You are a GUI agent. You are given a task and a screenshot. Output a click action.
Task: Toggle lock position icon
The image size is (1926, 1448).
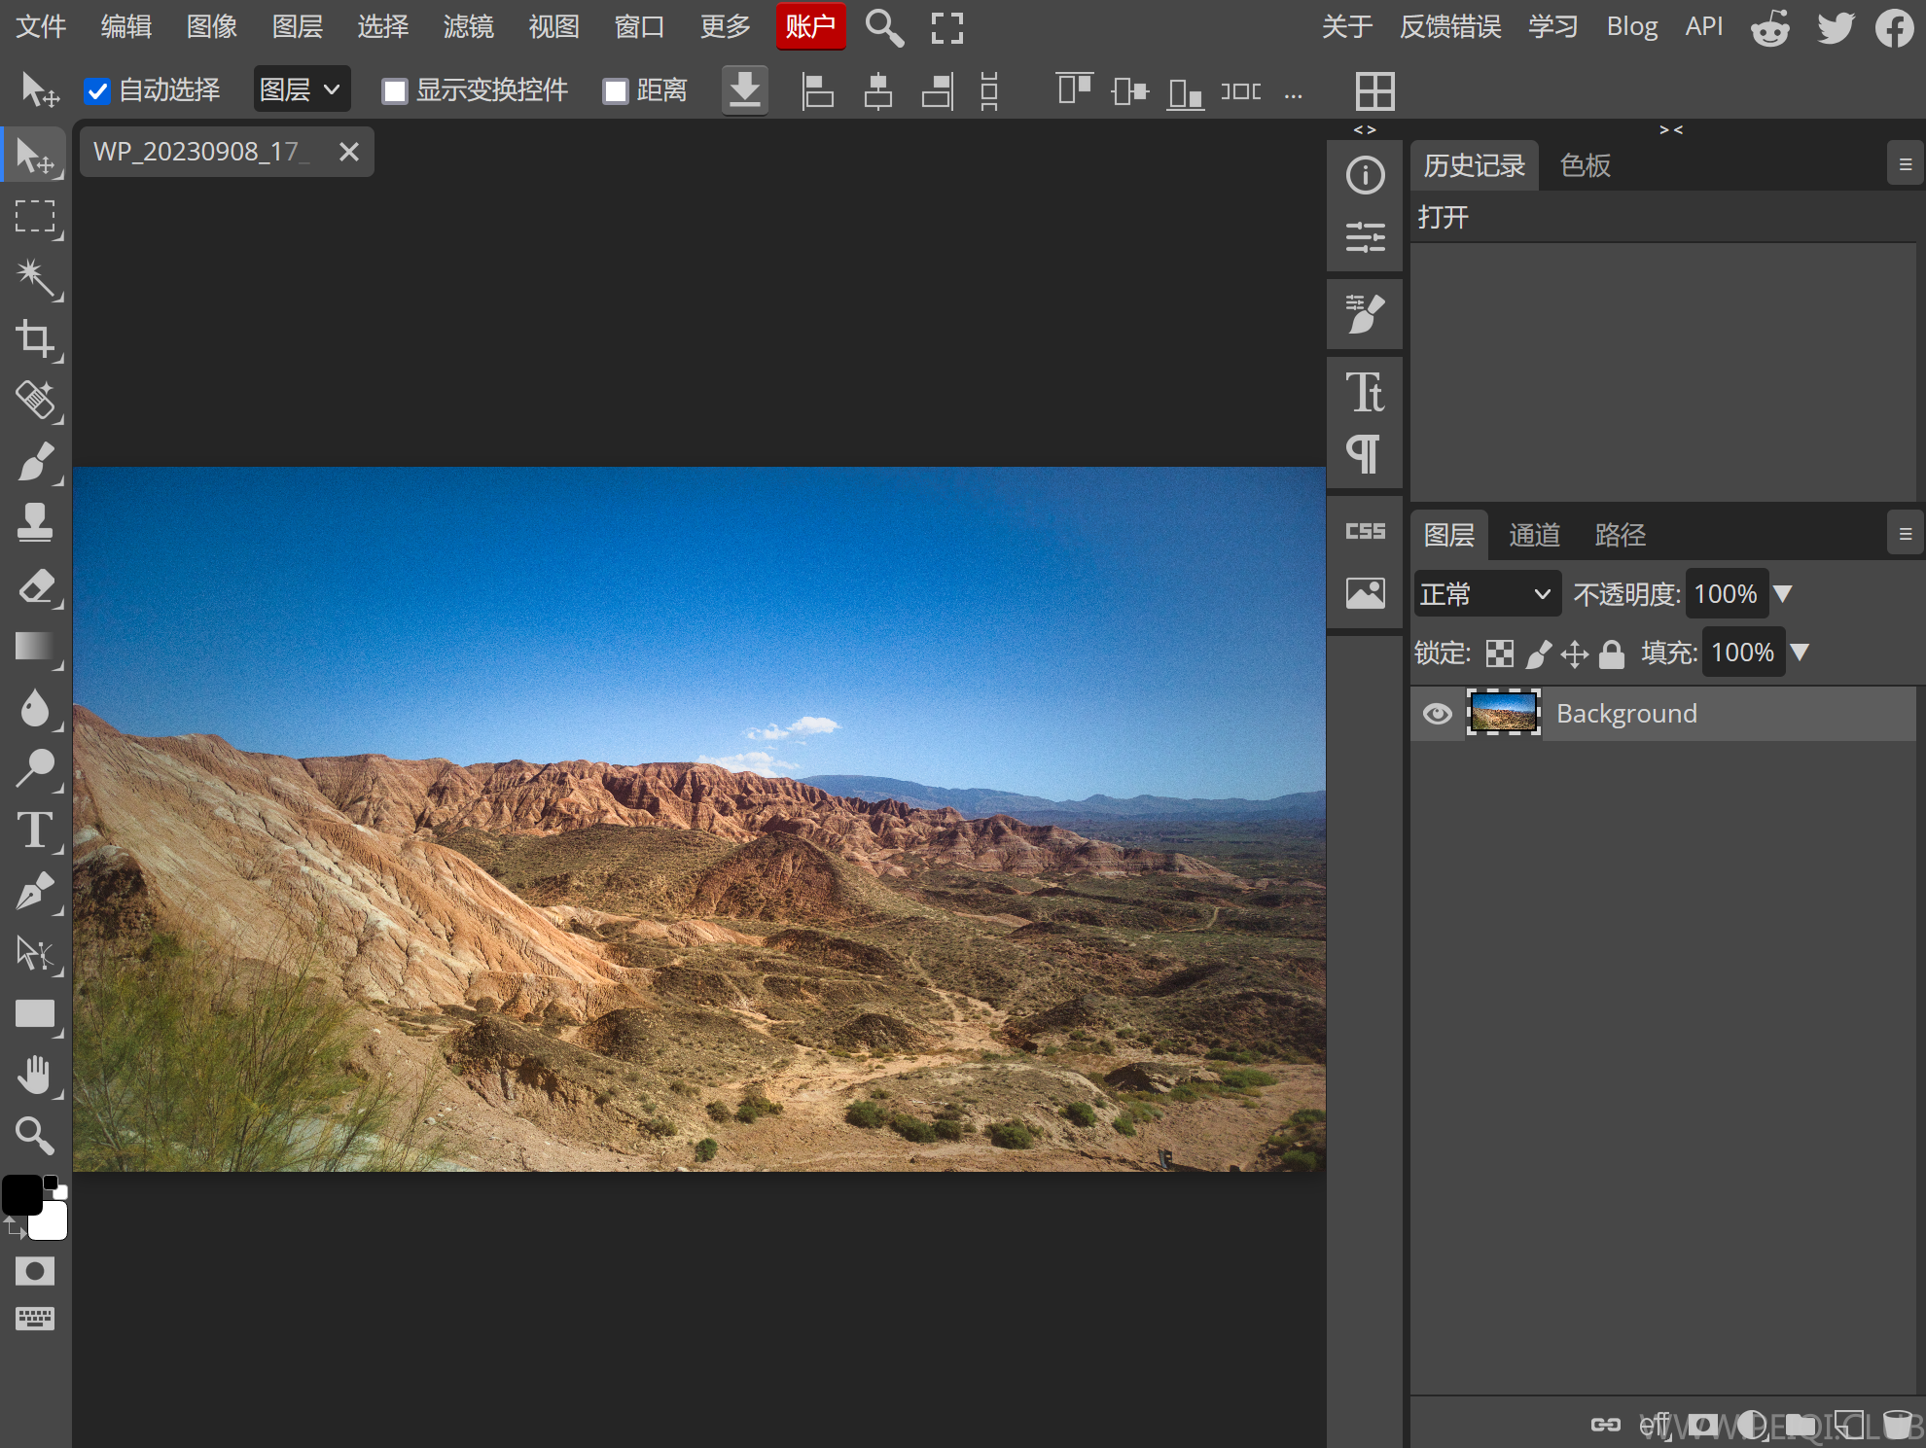tap(1574, 653)
